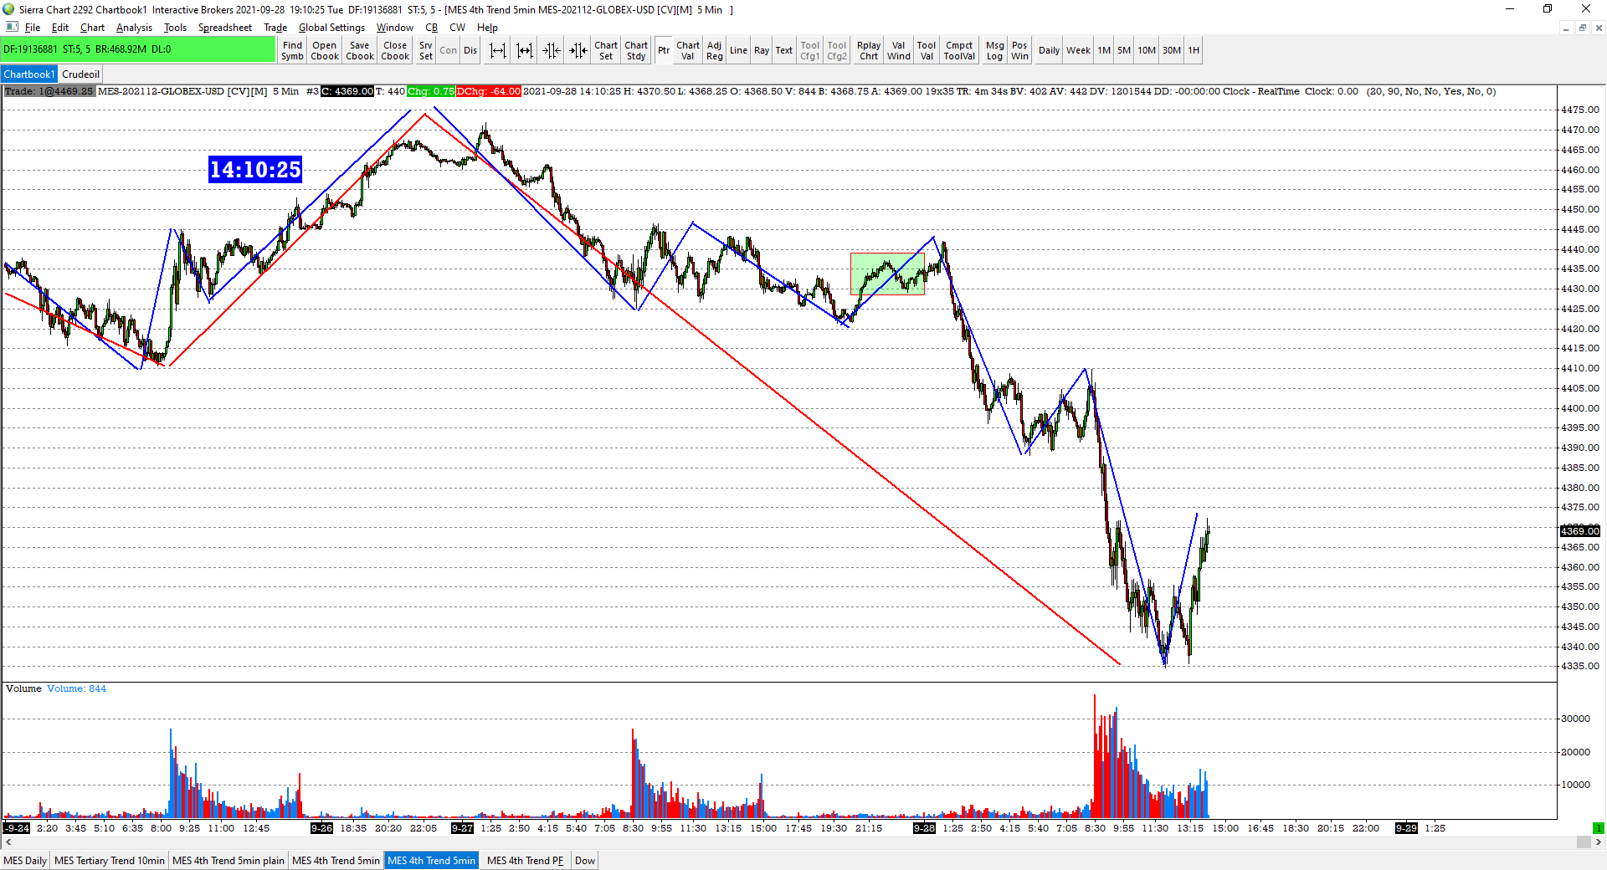Click the 'Volume: 844' study label
This screenshot has height=870, width=1607.
click(x=76, y=688)
